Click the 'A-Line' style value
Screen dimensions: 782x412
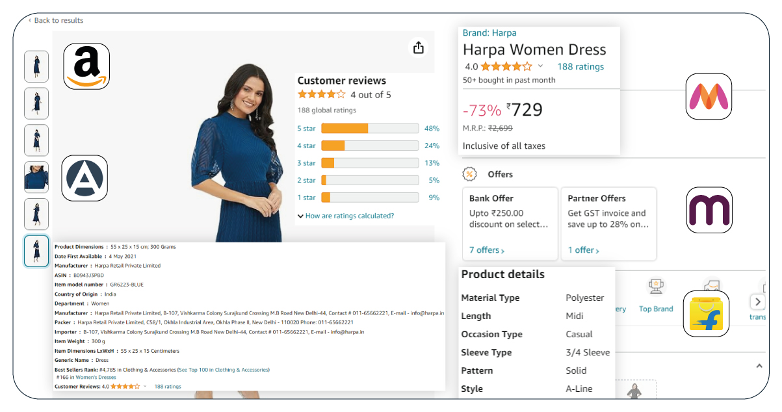tap(579, 389)
